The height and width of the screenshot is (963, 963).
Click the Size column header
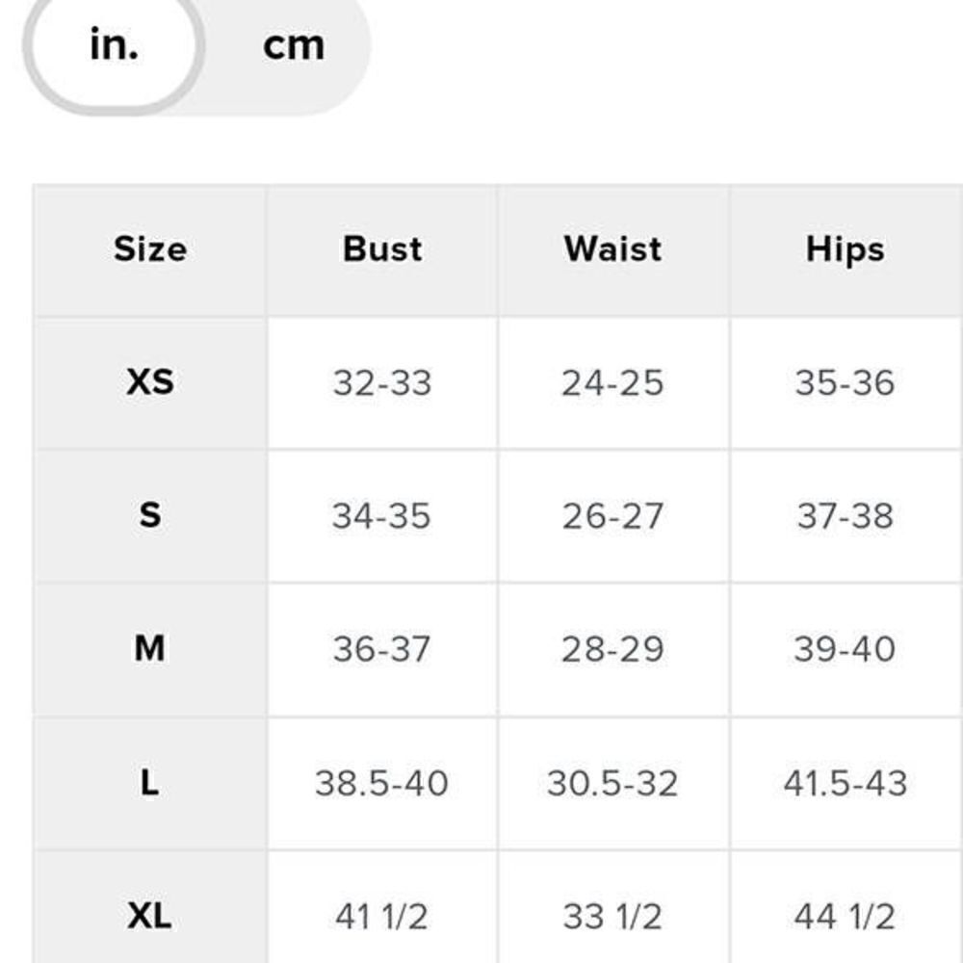coord(150,249)
